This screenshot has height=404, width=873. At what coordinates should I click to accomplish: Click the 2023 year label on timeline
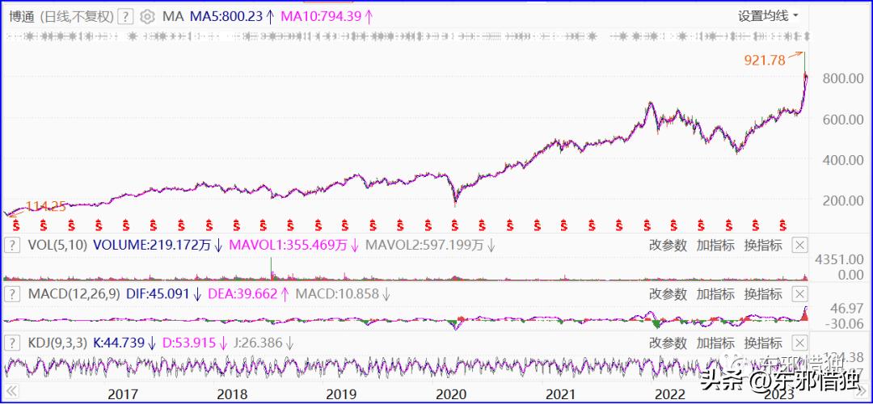click(x=779, y=394)
